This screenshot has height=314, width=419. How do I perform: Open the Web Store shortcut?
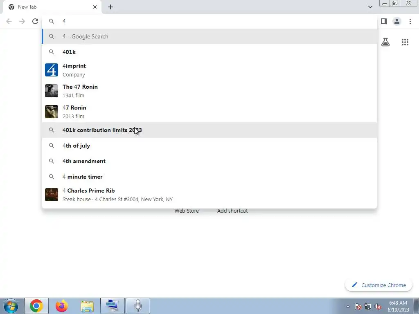coord(187,211)
